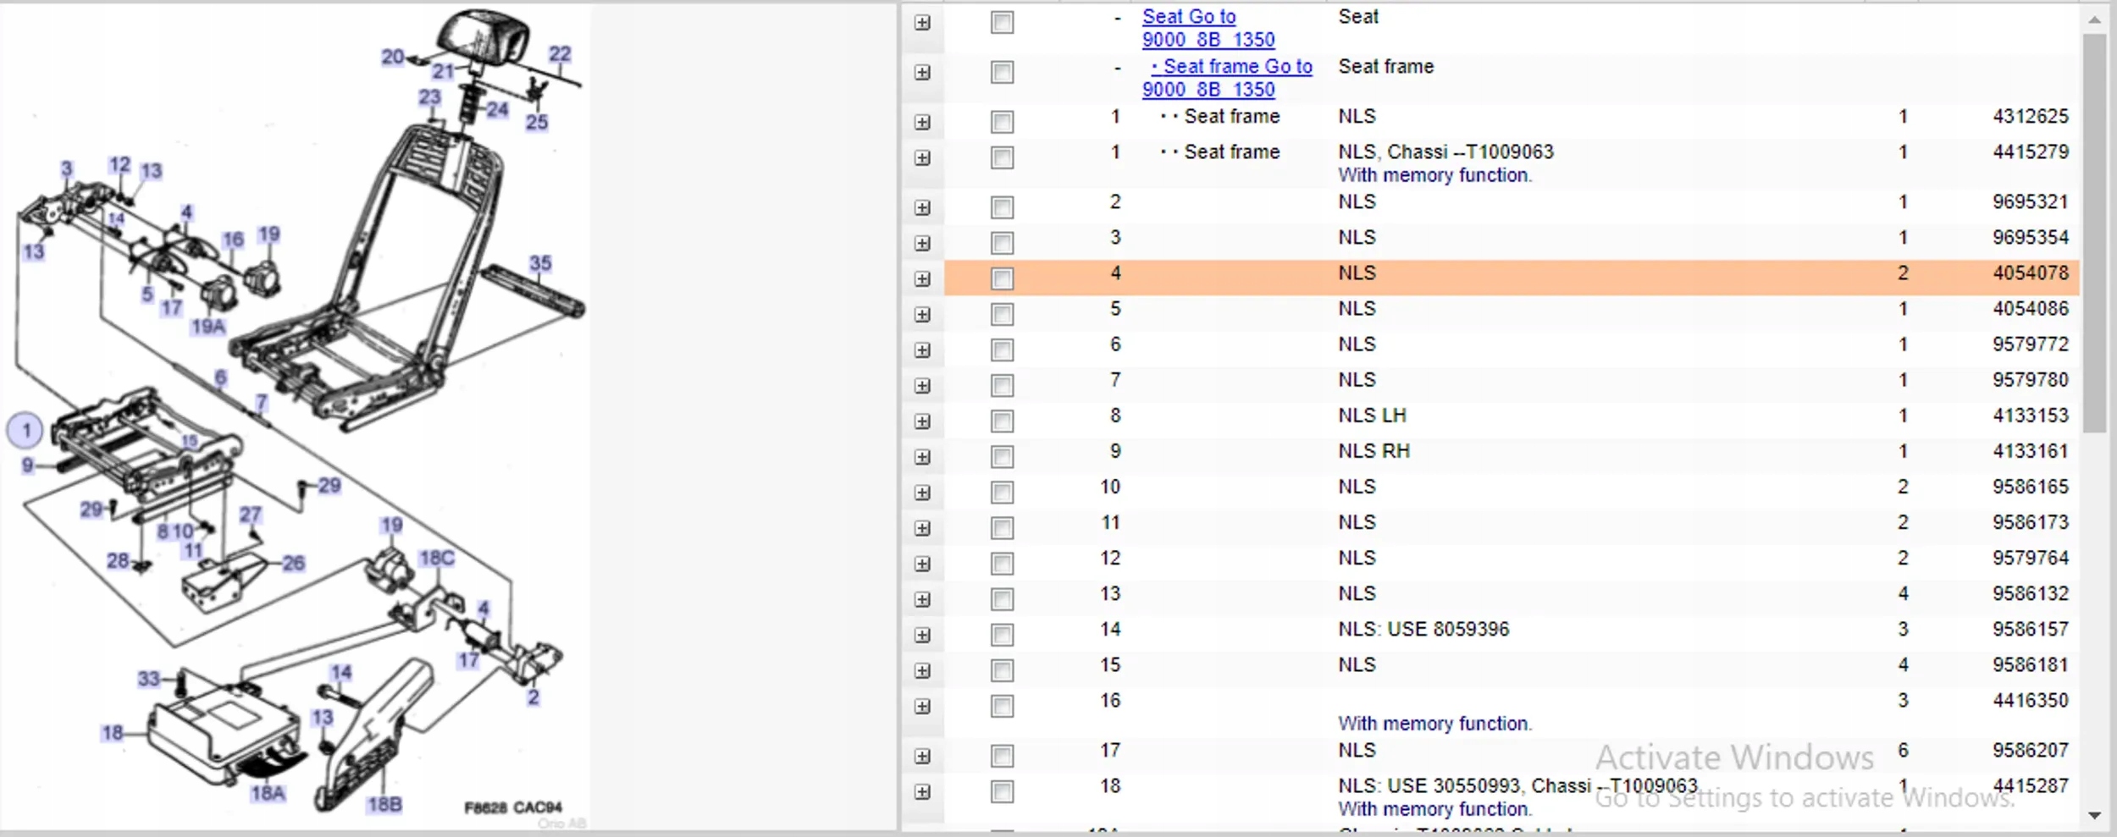
Task: Select callout 18B on the diagram
Action: 384,805
